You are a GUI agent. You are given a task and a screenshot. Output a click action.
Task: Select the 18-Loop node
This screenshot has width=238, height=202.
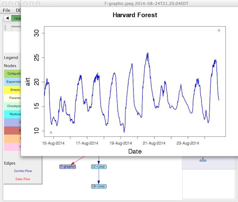coord(99,186)
